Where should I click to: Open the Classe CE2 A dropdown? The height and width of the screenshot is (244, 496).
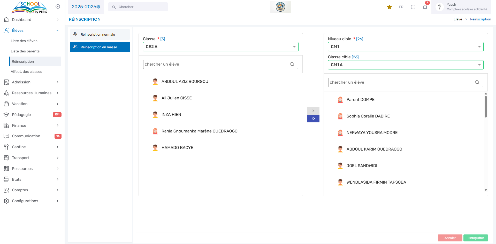pos(220,47)
